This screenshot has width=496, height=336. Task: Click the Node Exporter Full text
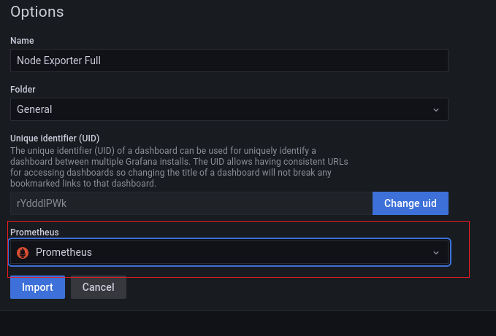pyautogui.click(x=59, y=60)
